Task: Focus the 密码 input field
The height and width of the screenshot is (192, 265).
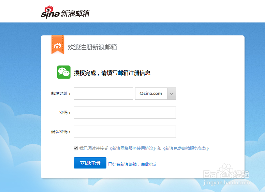Action: click(x=125, y=113)
